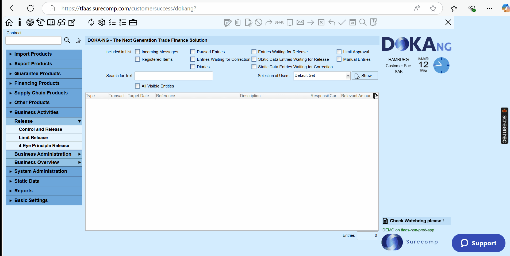Click into the Contract input field
The height and width of the screenshot is (256, 510).
click(33, 40)
